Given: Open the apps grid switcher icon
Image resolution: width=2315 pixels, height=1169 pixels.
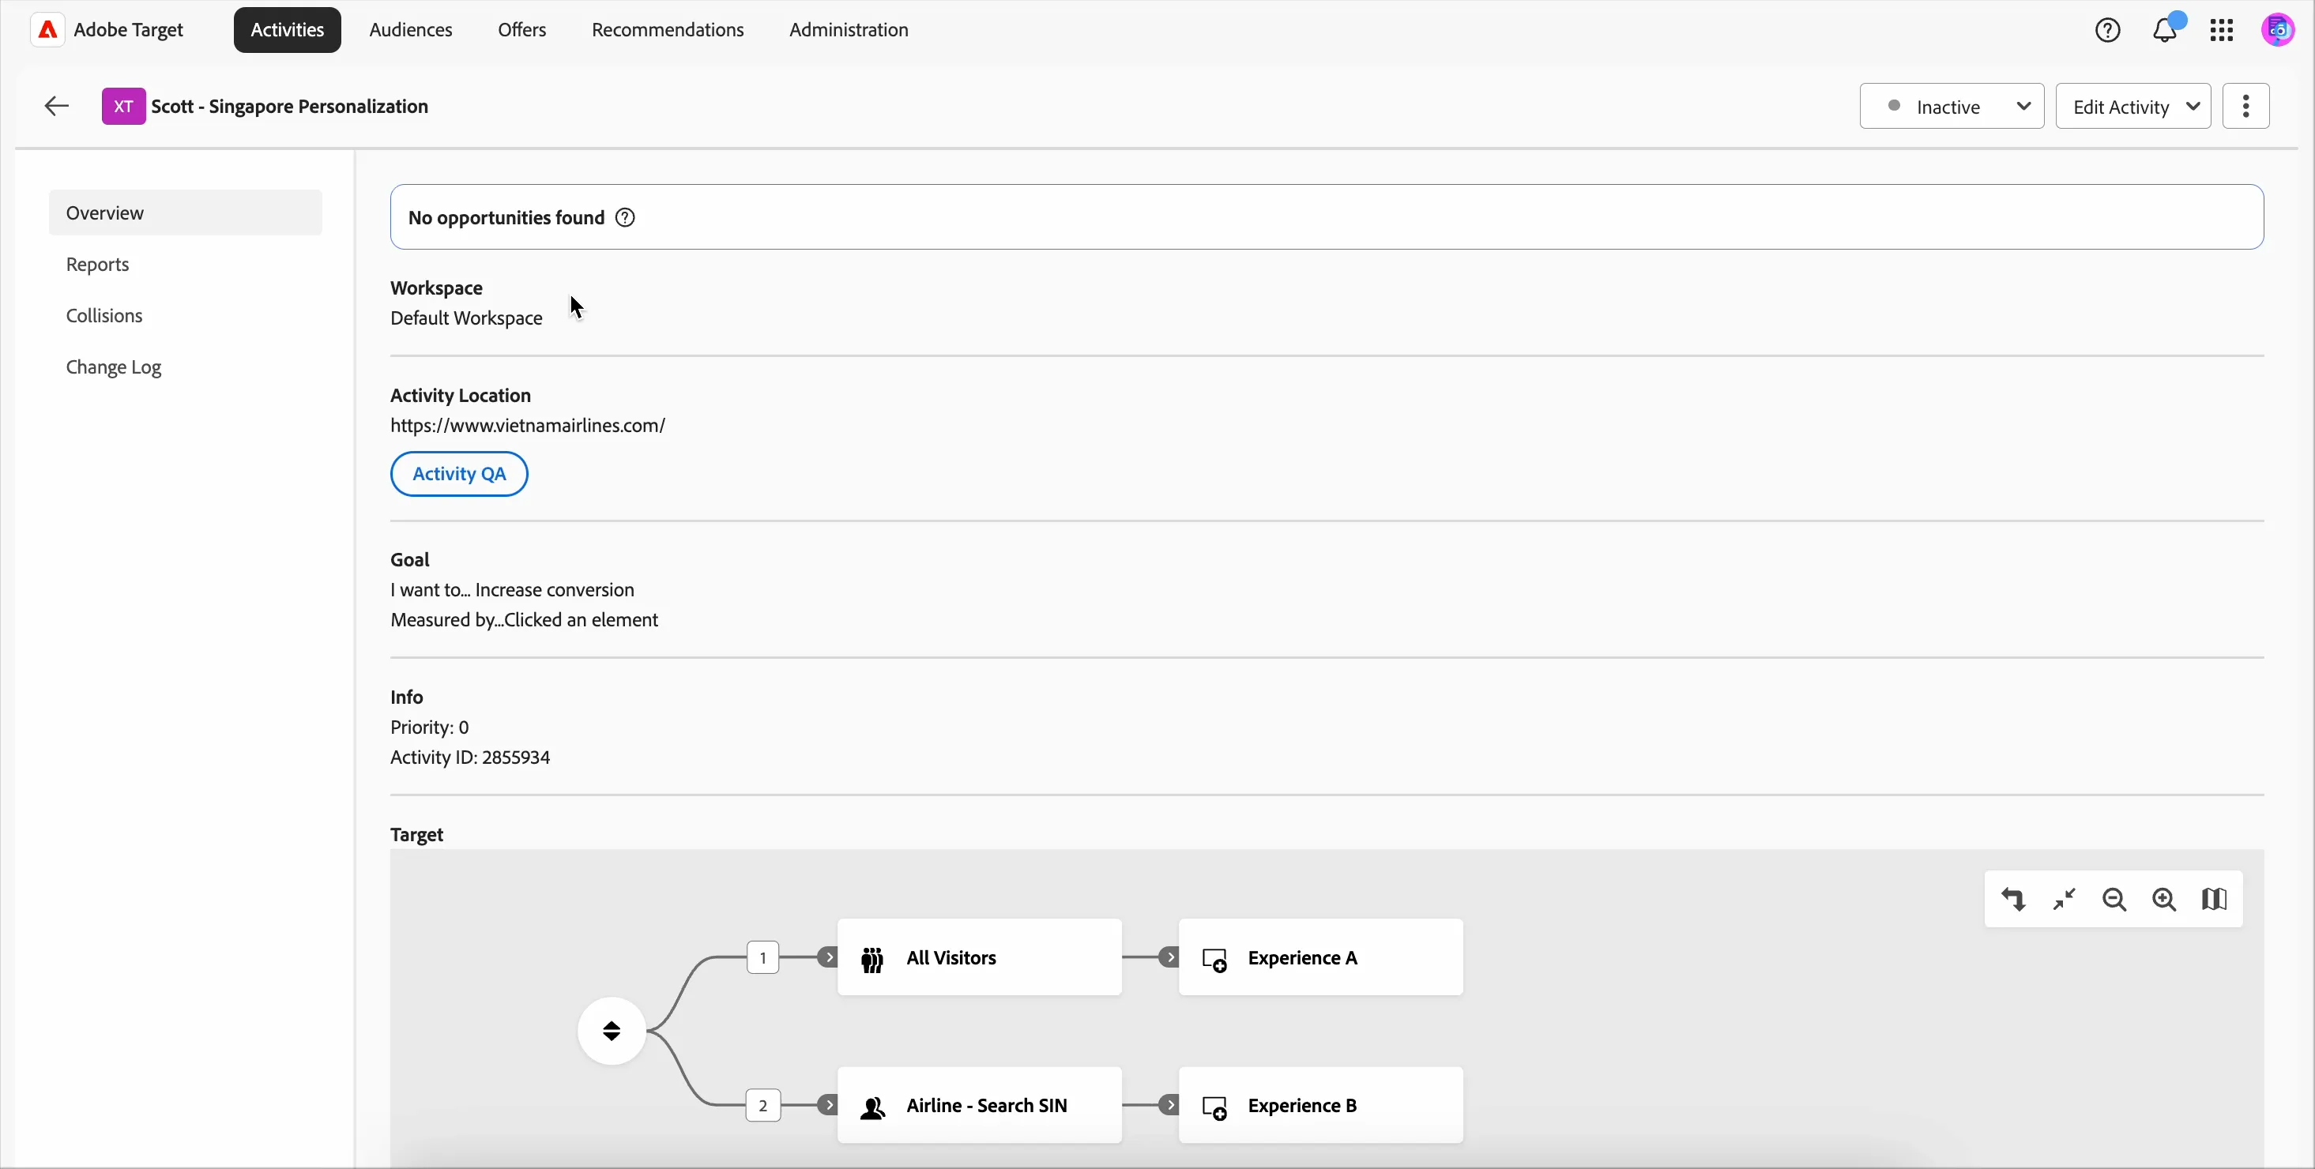Looking at the screenshot, I should [x=2222, y=31].
